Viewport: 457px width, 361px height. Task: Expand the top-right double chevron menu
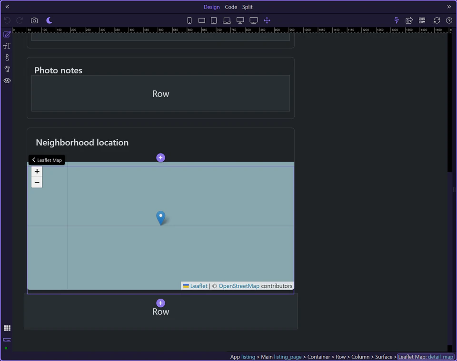[x=449, y=7]
